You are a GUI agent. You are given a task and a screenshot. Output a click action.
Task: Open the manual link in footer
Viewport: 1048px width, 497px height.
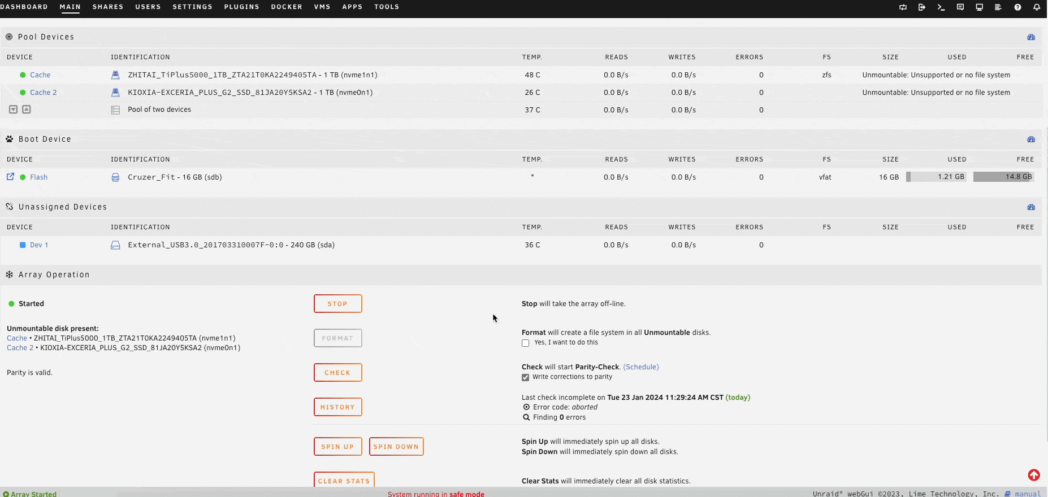1028,494
